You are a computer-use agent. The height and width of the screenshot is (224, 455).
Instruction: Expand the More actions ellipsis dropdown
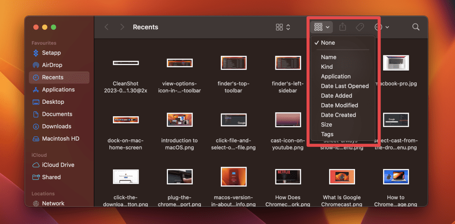click(x=382, y=27)
